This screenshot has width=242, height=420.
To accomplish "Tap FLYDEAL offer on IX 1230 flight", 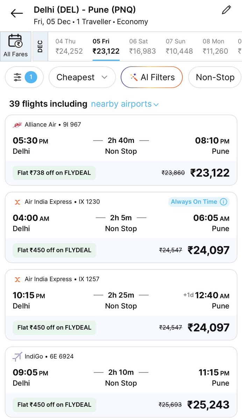I will pyautogui.click(x=54, y=250).
